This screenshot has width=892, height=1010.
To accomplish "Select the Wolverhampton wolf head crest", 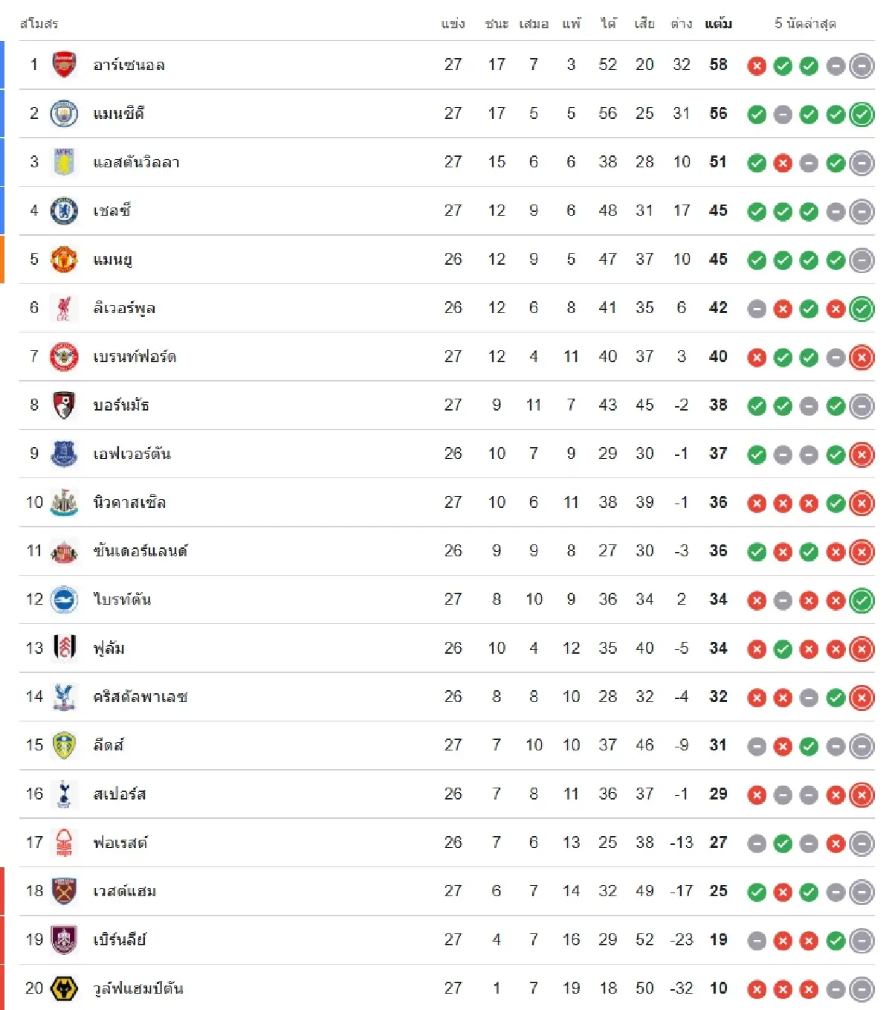I will coord(64,988).
